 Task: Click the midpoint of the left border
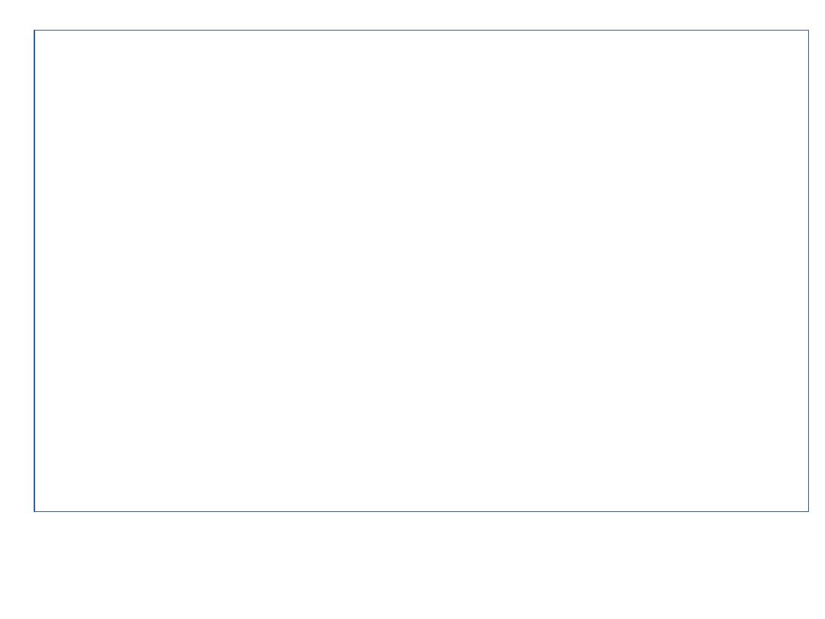34,271
